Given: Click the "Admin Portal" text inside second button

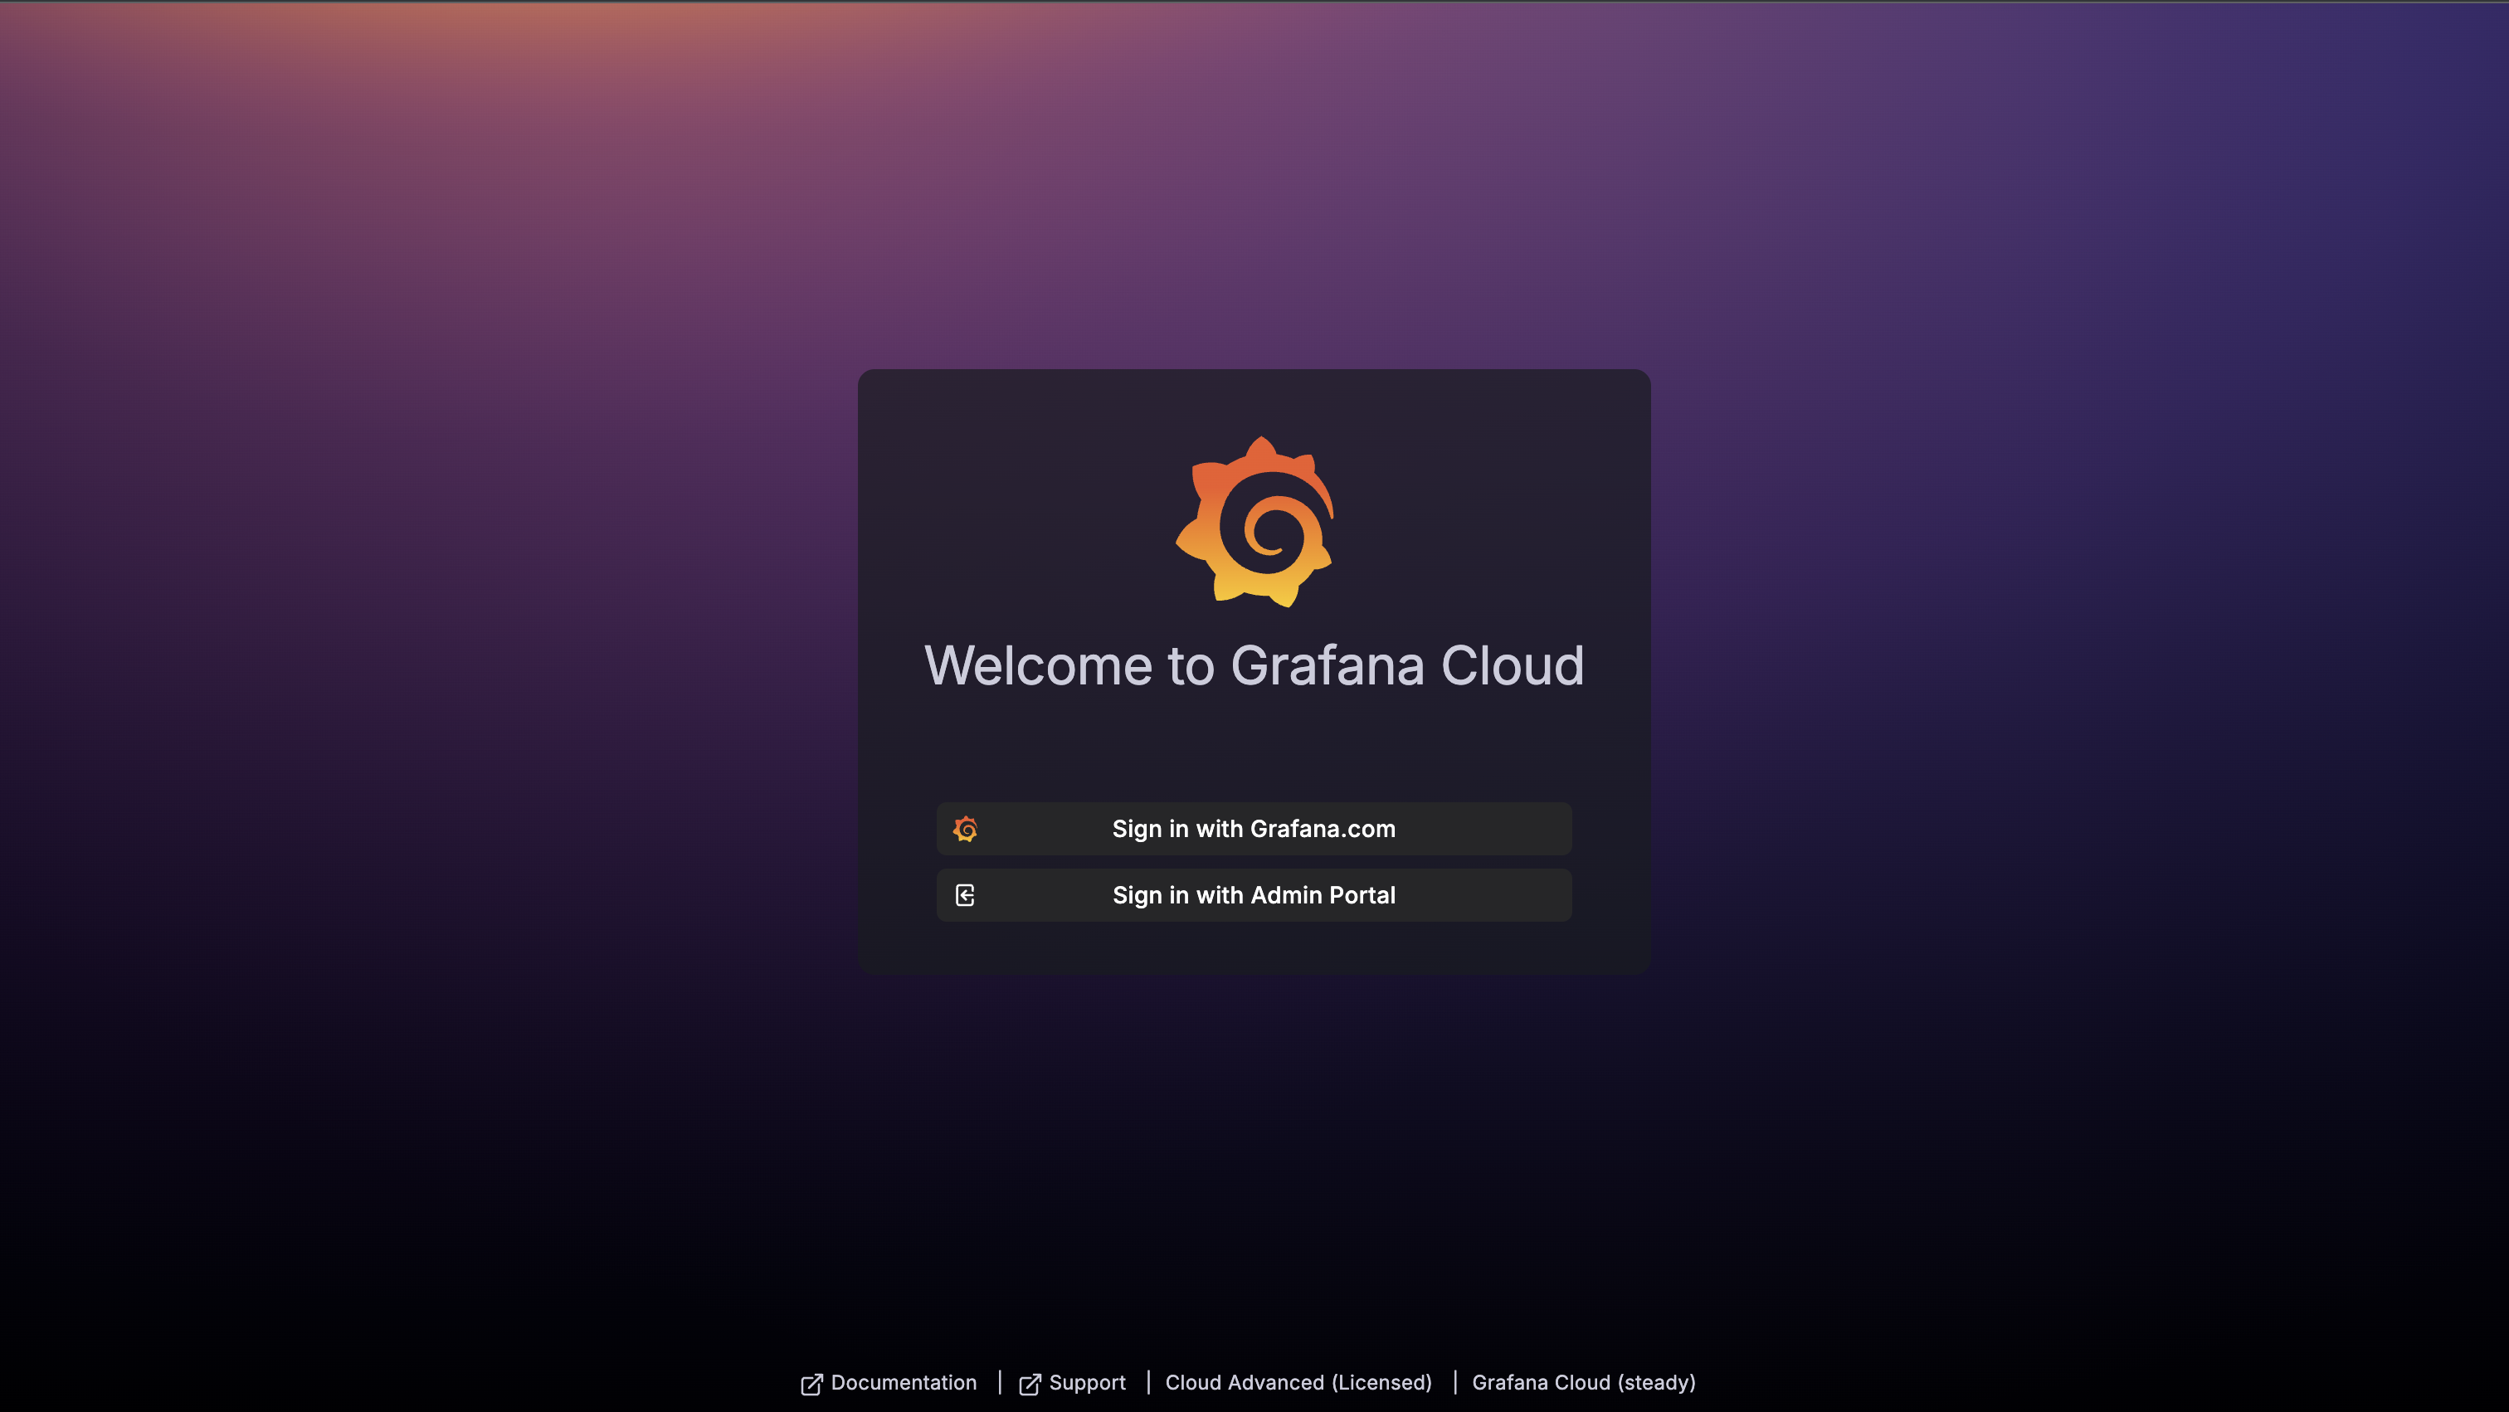Looking at the screenshot, I should click(1323, 895).
